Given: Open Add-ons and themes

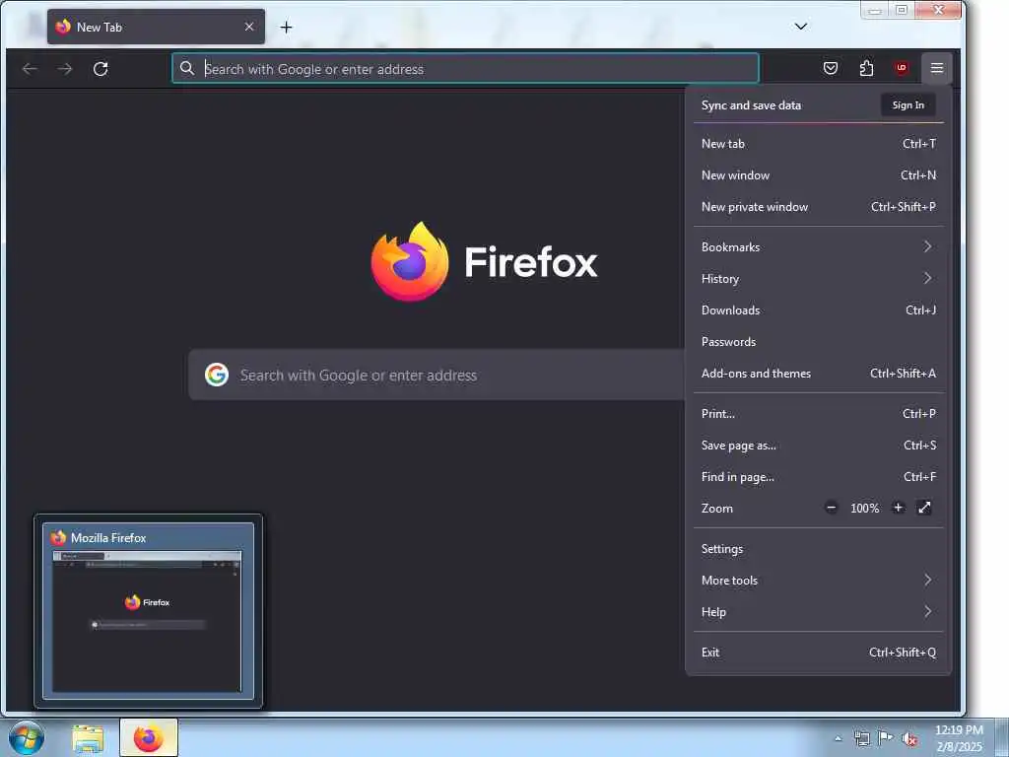Looking at the screenshot, I should tap(819, 374).
